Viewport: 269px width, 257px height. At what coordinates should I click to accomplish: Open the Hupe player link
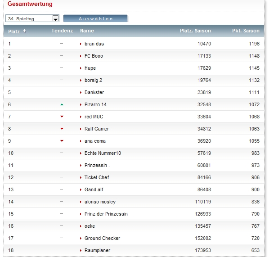pos(90,68)
